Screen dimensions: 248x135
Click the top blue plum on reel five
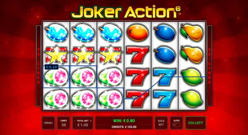pos(165,33)
